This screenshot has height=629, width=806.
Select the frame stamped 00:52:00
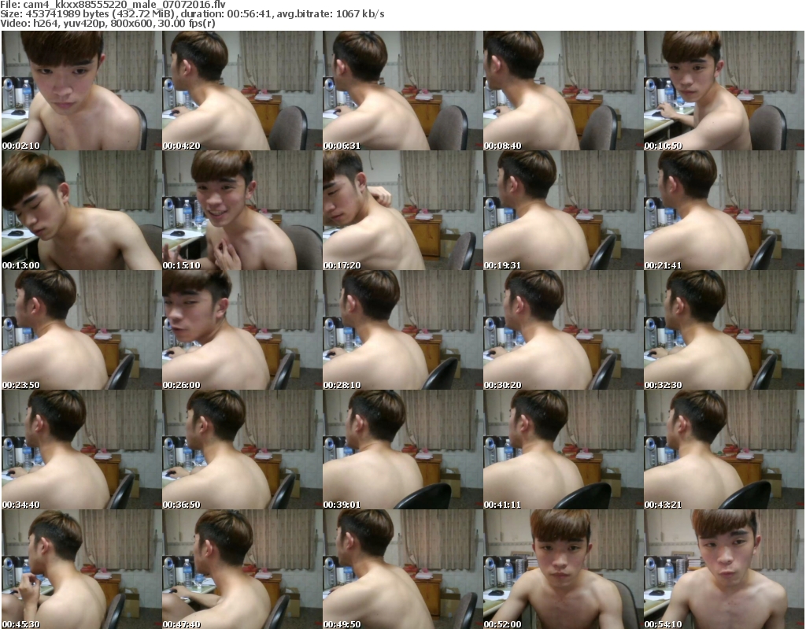[x=563, y=569]
